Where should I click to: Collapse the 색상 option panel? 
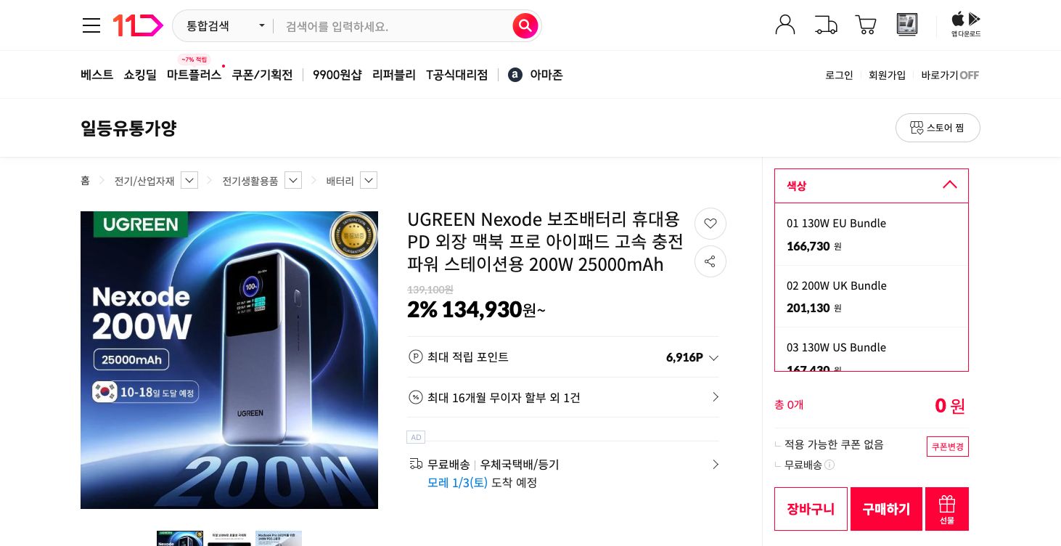[950, 185]
